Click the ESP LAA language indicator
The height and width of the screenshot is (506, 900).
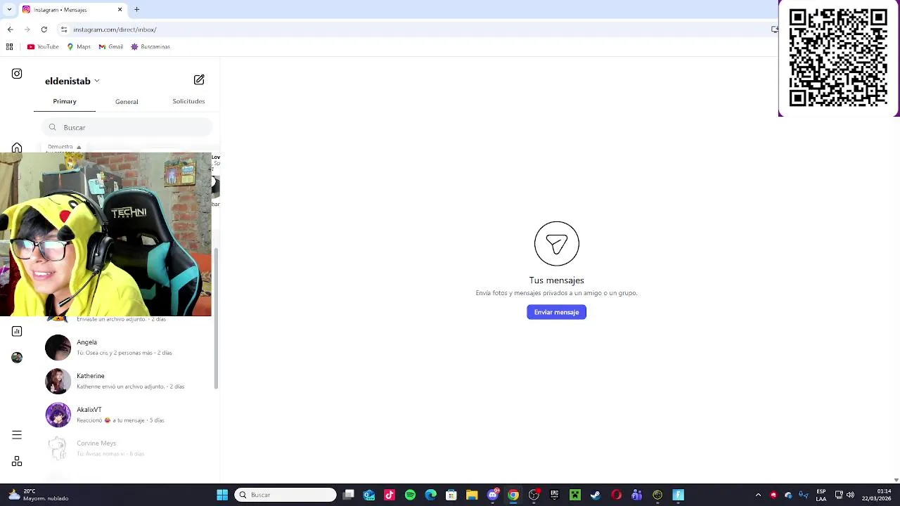[x=821, y=495]
